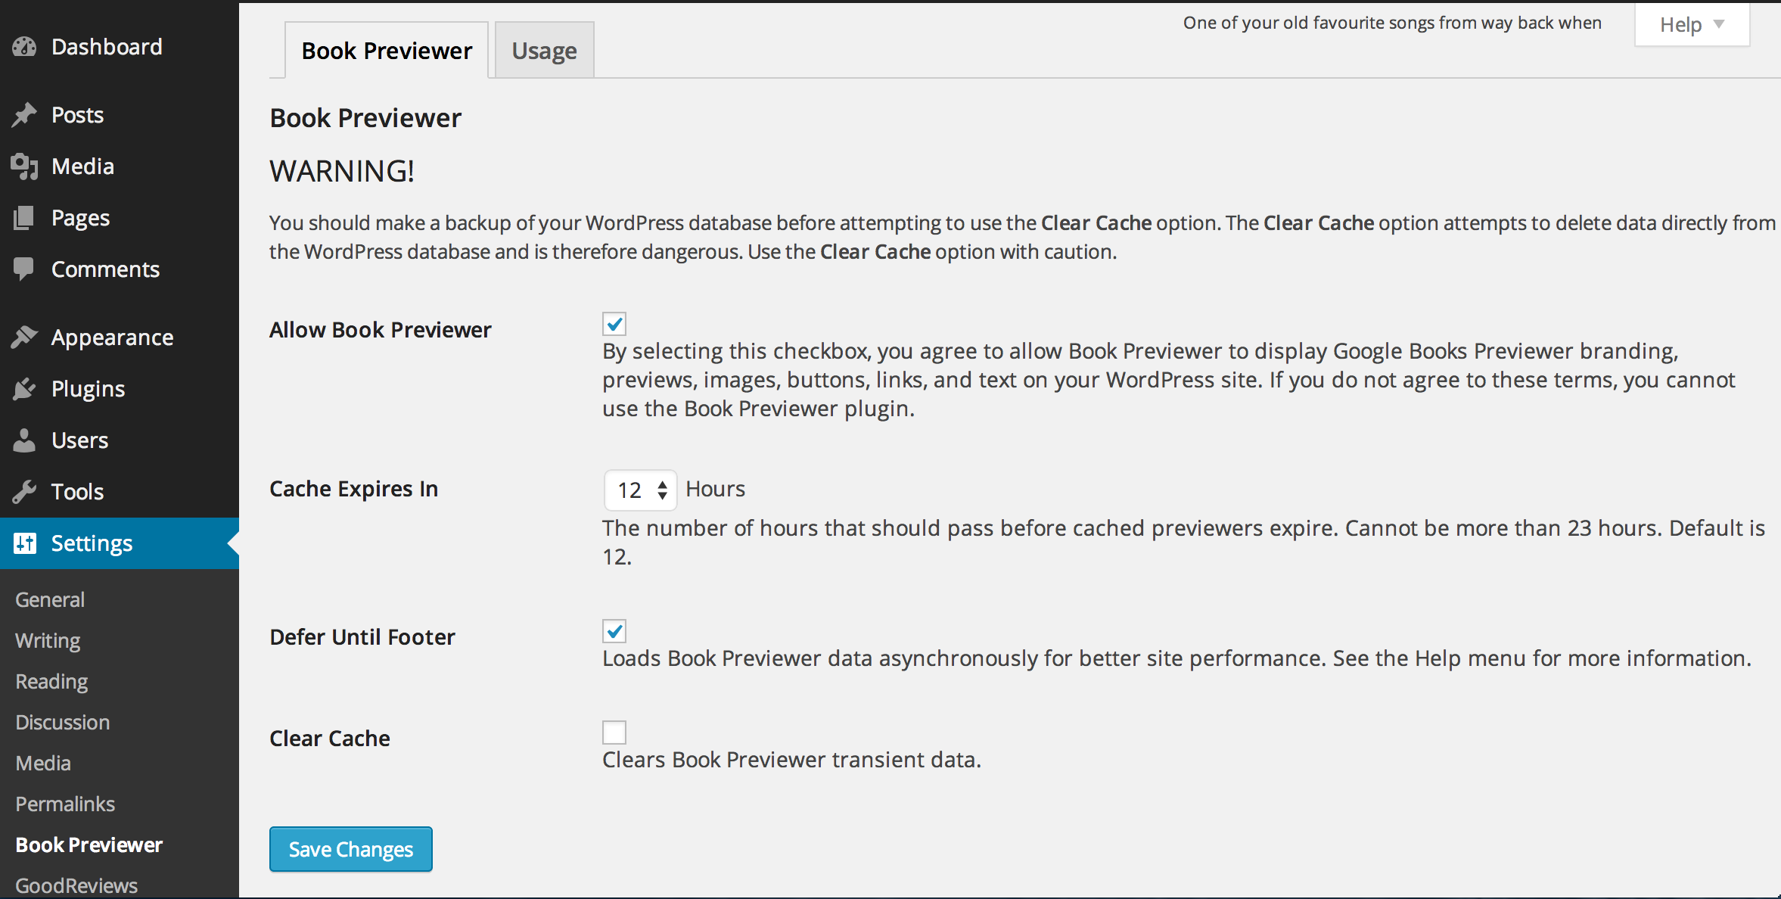
Task: Uncheck the Allow Book Previewer checkbox
Action: coord(614,324)
